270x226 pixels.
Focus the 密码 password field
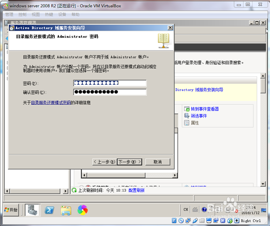click(x=110, y=83)
